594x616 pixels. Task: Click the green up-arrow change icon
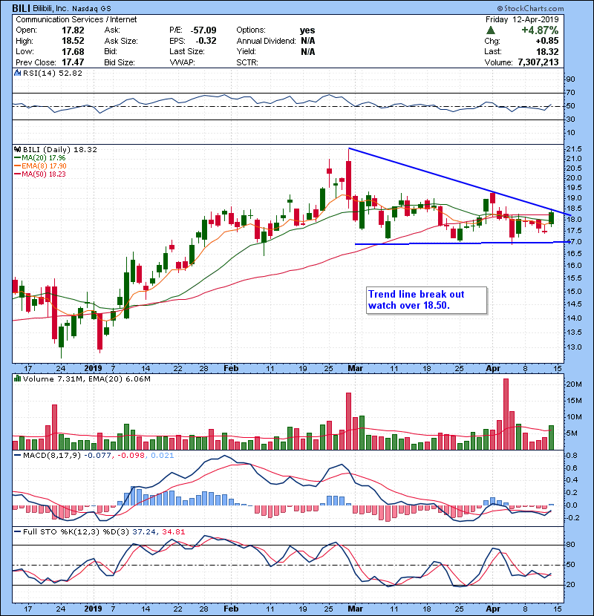(x=490, y=30)
